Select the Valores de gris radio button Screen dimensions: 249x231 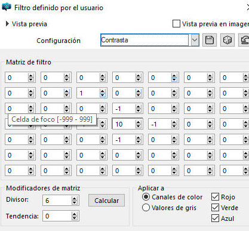click(146, 208)
